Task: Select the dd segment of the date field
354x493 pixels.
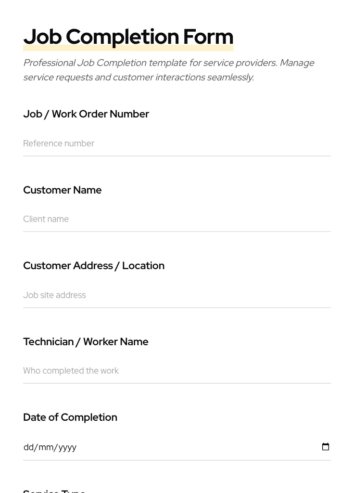Action: [29, 447]
